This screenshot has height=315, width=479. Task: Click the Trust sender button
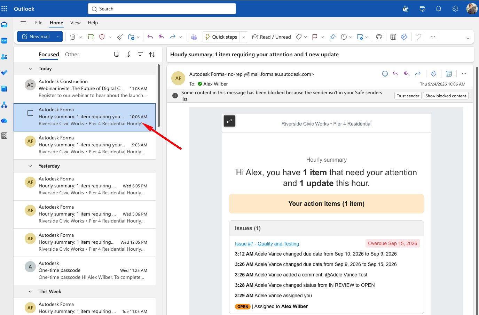coord(408,96)
